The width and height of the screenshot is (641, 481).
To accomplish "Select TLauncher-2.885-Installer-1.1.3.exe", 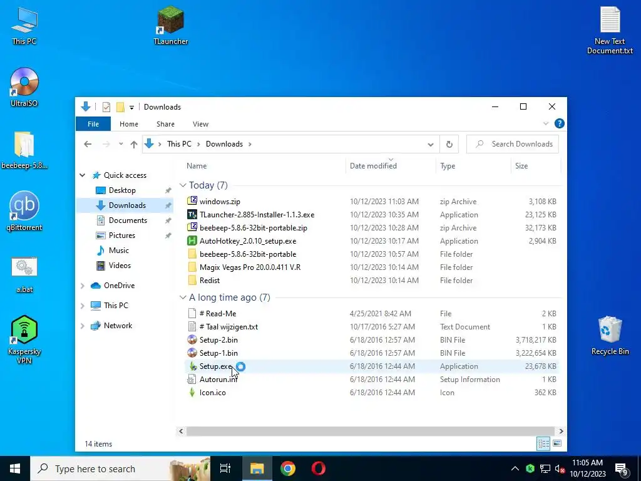I will point(257,215).
